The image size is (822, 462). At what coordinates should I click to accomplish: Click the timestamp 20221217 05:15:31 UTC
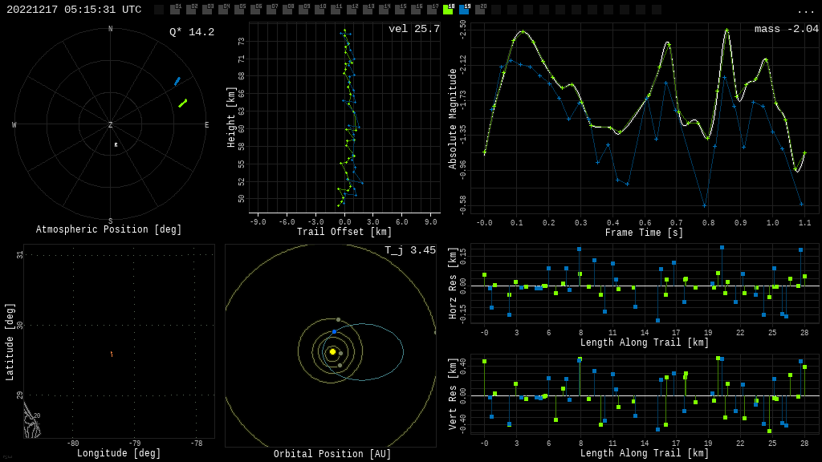click(x=74, y=10)
